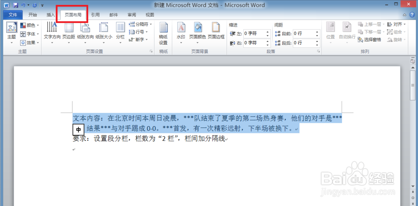Screen dimensions: 418x206
Task: Minimize the ribbon with the caret icon
Action: pyautogui.click(x=405, y=15)
